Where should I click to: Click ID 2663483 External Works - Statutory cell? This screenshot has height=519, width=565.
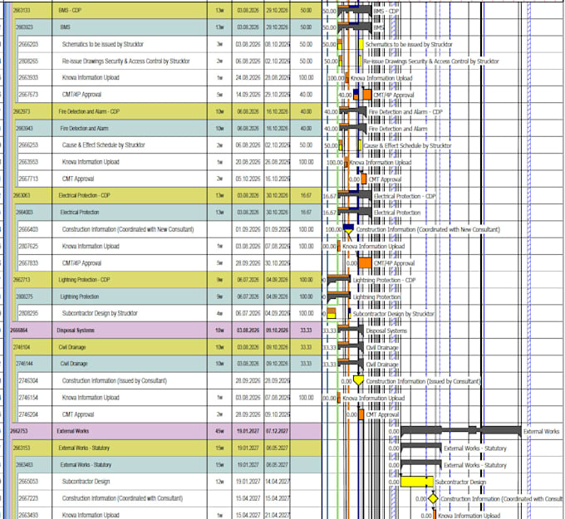[x=34, y=465]
